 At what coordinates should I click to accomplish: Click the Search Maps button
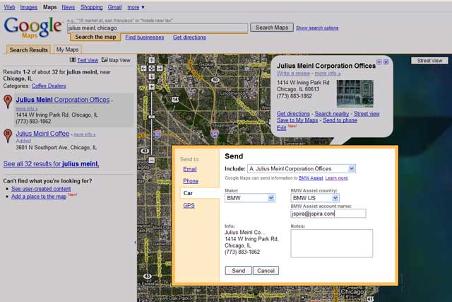[x=272, y=28]
